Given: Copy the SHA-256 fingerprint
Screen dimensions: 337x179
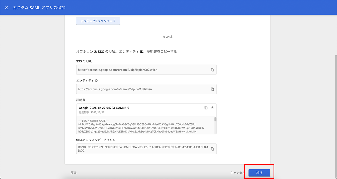Looking at the screenshot, I should pos(212,149).
